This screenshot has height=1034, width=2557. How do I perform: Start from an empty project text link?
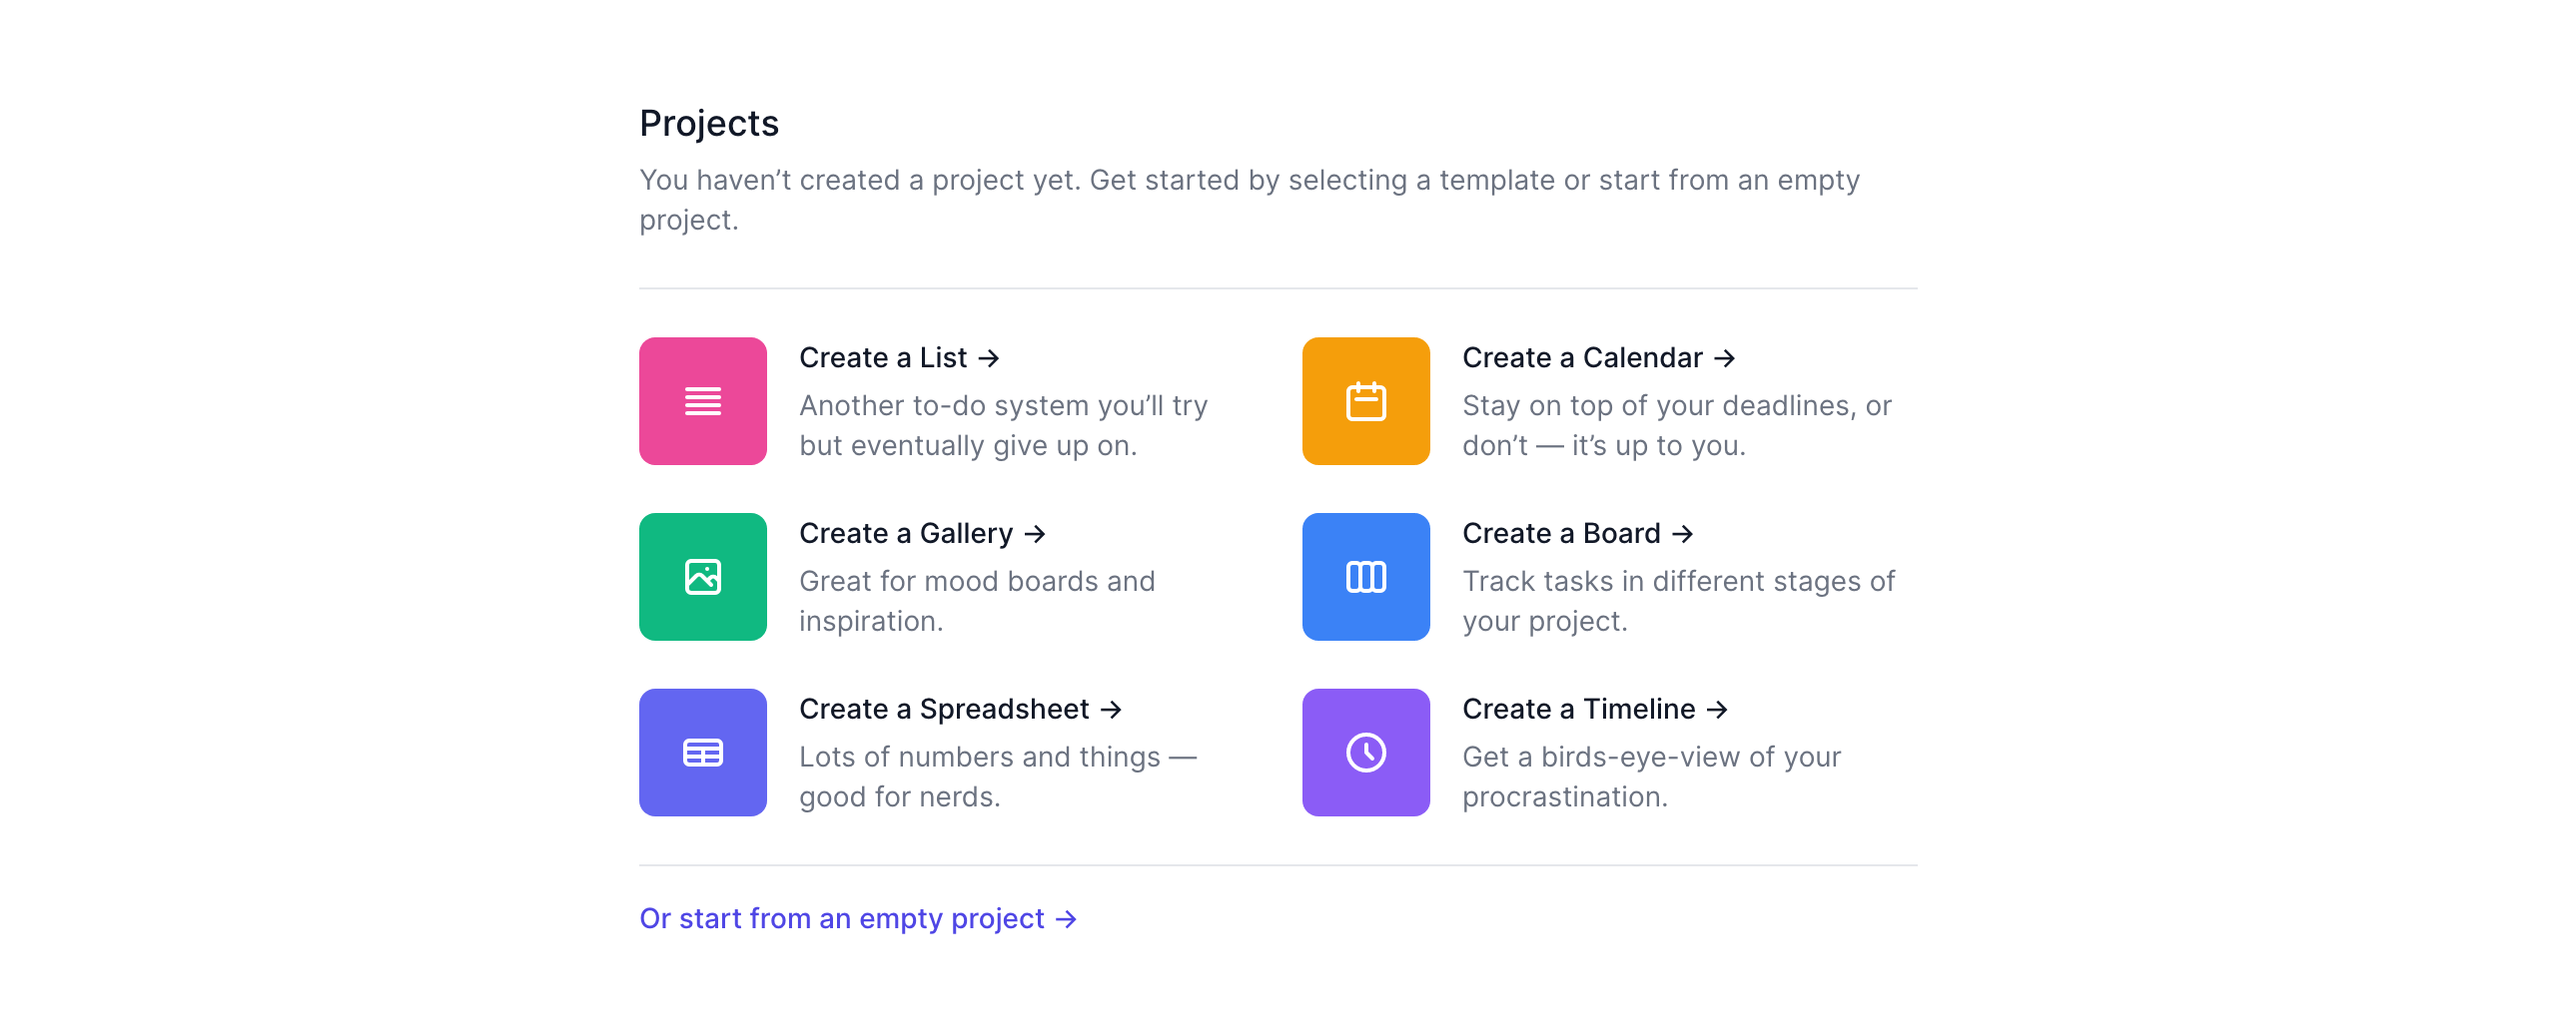click(x=841, y=918)
